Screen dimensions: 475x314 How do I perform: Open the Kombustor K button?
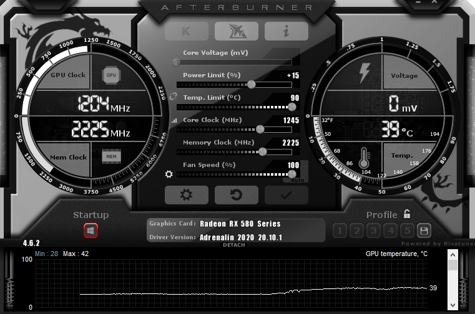point(186,31)
